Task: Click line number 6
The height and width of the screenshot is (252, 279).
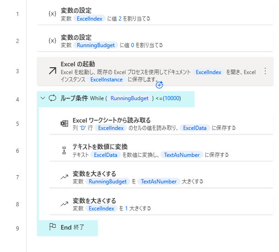Action: [17, 151]
